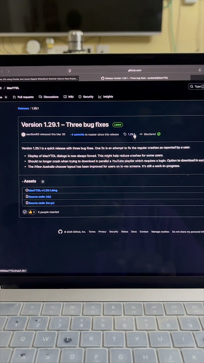Viewport: 204px width, 363px height.
Task: Click package icon beside MacYTDL dmg
Action: click(27, 190)
